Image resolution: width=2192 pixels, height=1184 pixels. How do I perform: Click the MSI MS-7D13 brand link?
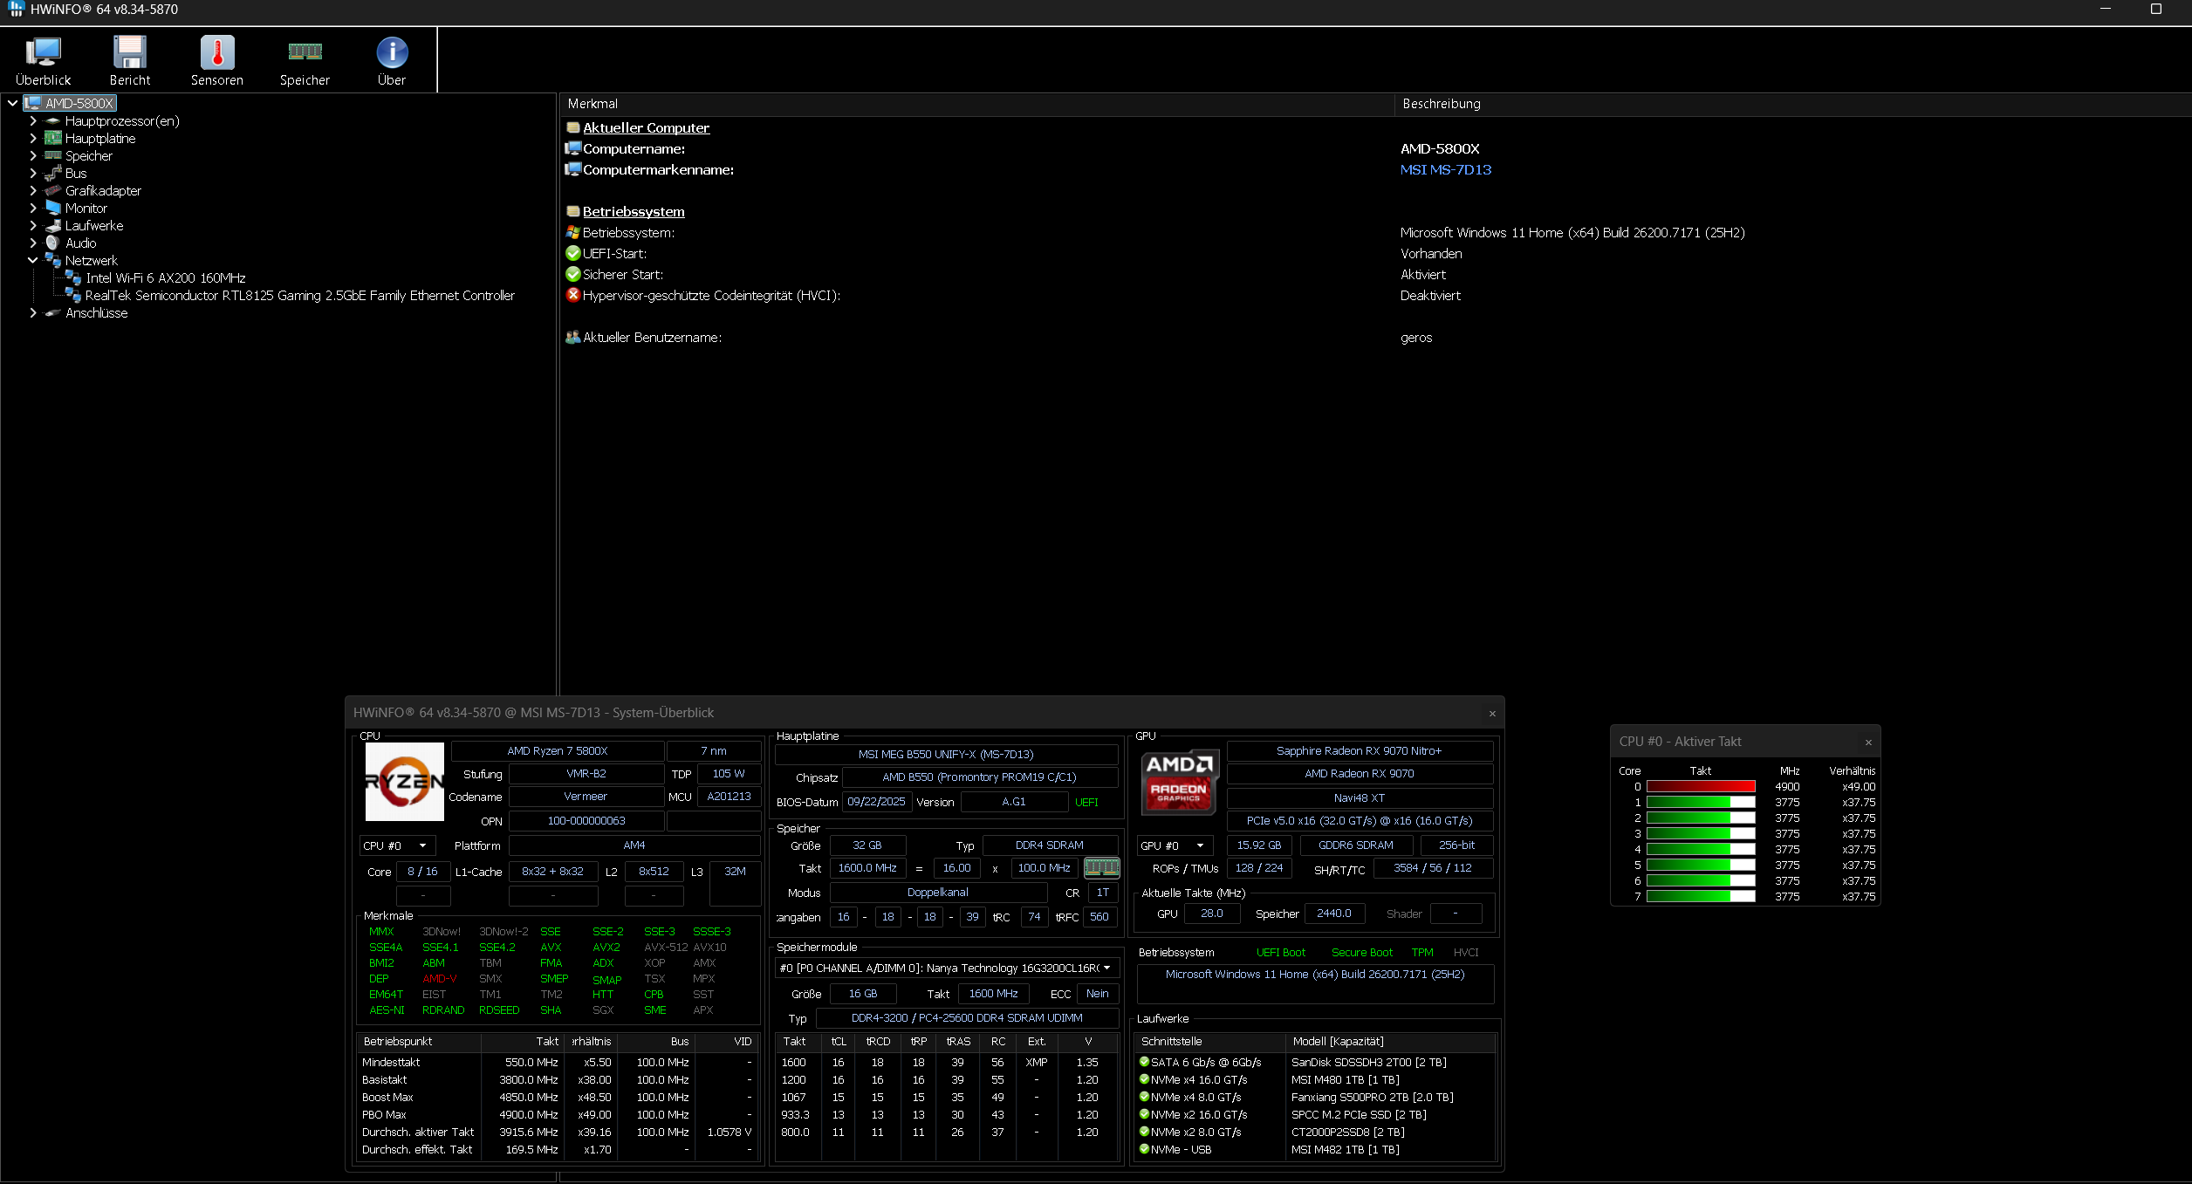pos(1445,170)
